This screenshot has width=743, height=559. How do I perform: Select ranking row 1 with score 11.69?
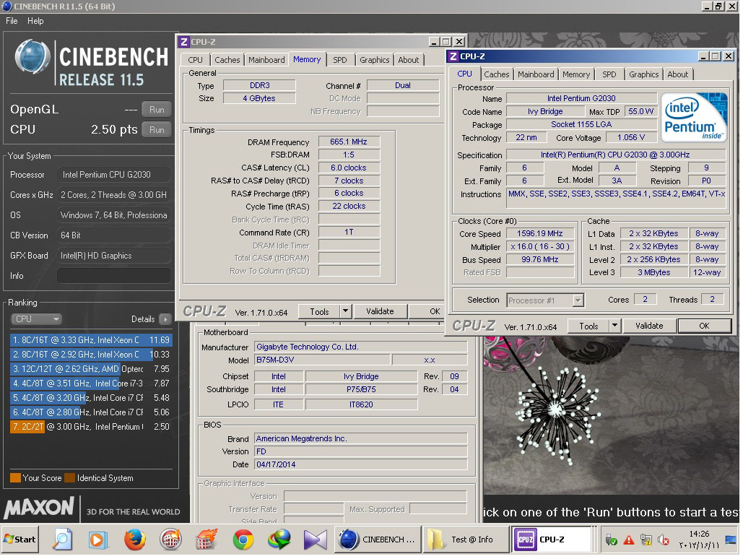point(91,340)
